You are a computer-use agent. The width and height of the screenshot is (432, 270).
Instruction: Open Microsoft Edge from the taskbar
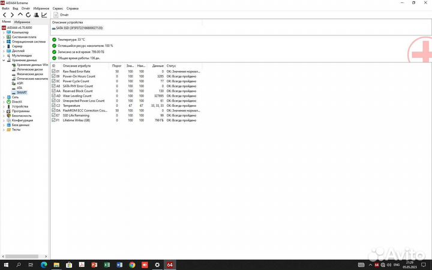(x=44, y=265)
